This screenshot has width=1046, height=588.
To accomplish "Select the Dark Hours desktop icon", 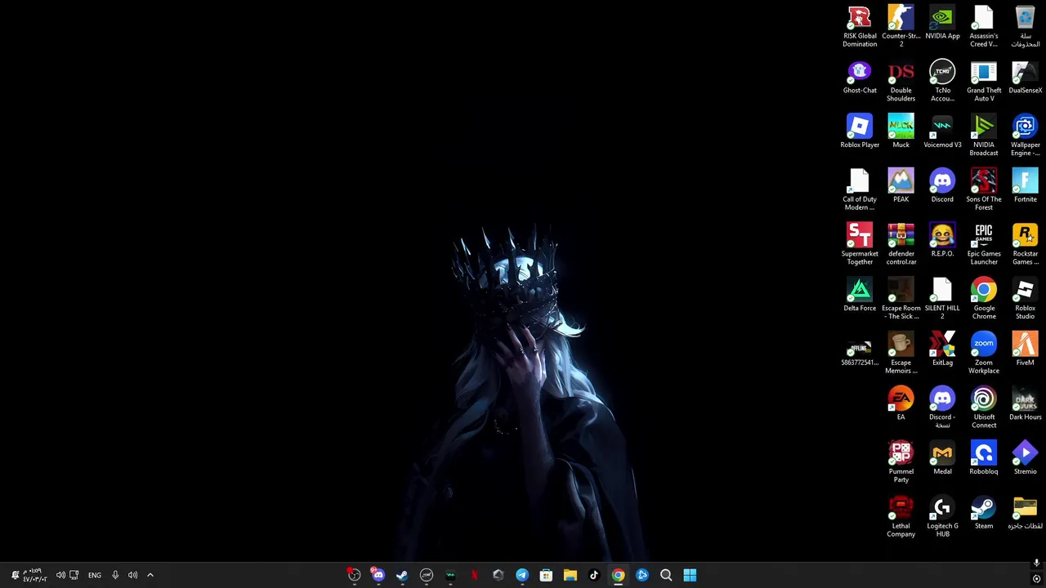I will (x=1025, y=404).
